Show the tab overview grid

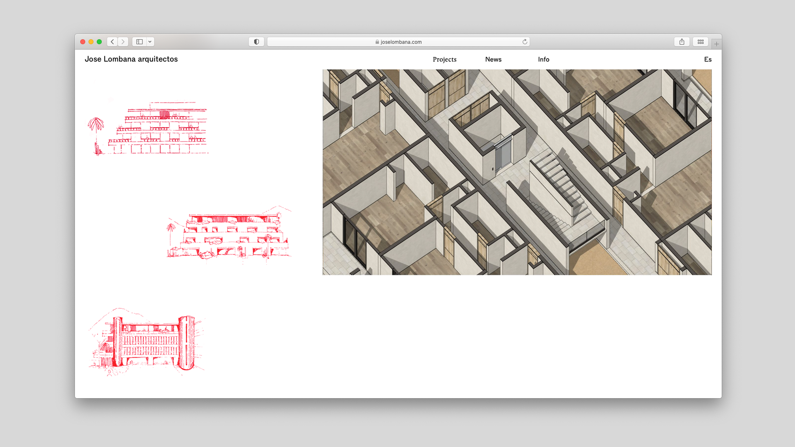701,42
